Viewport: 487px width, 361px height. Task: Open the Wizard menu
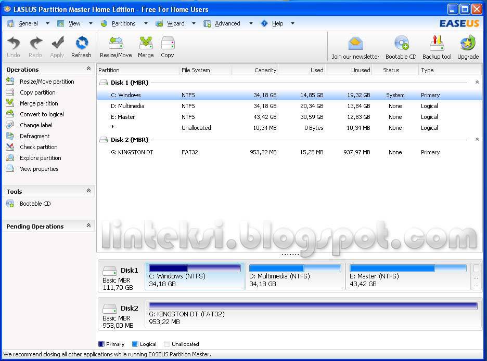coord(176,23)
